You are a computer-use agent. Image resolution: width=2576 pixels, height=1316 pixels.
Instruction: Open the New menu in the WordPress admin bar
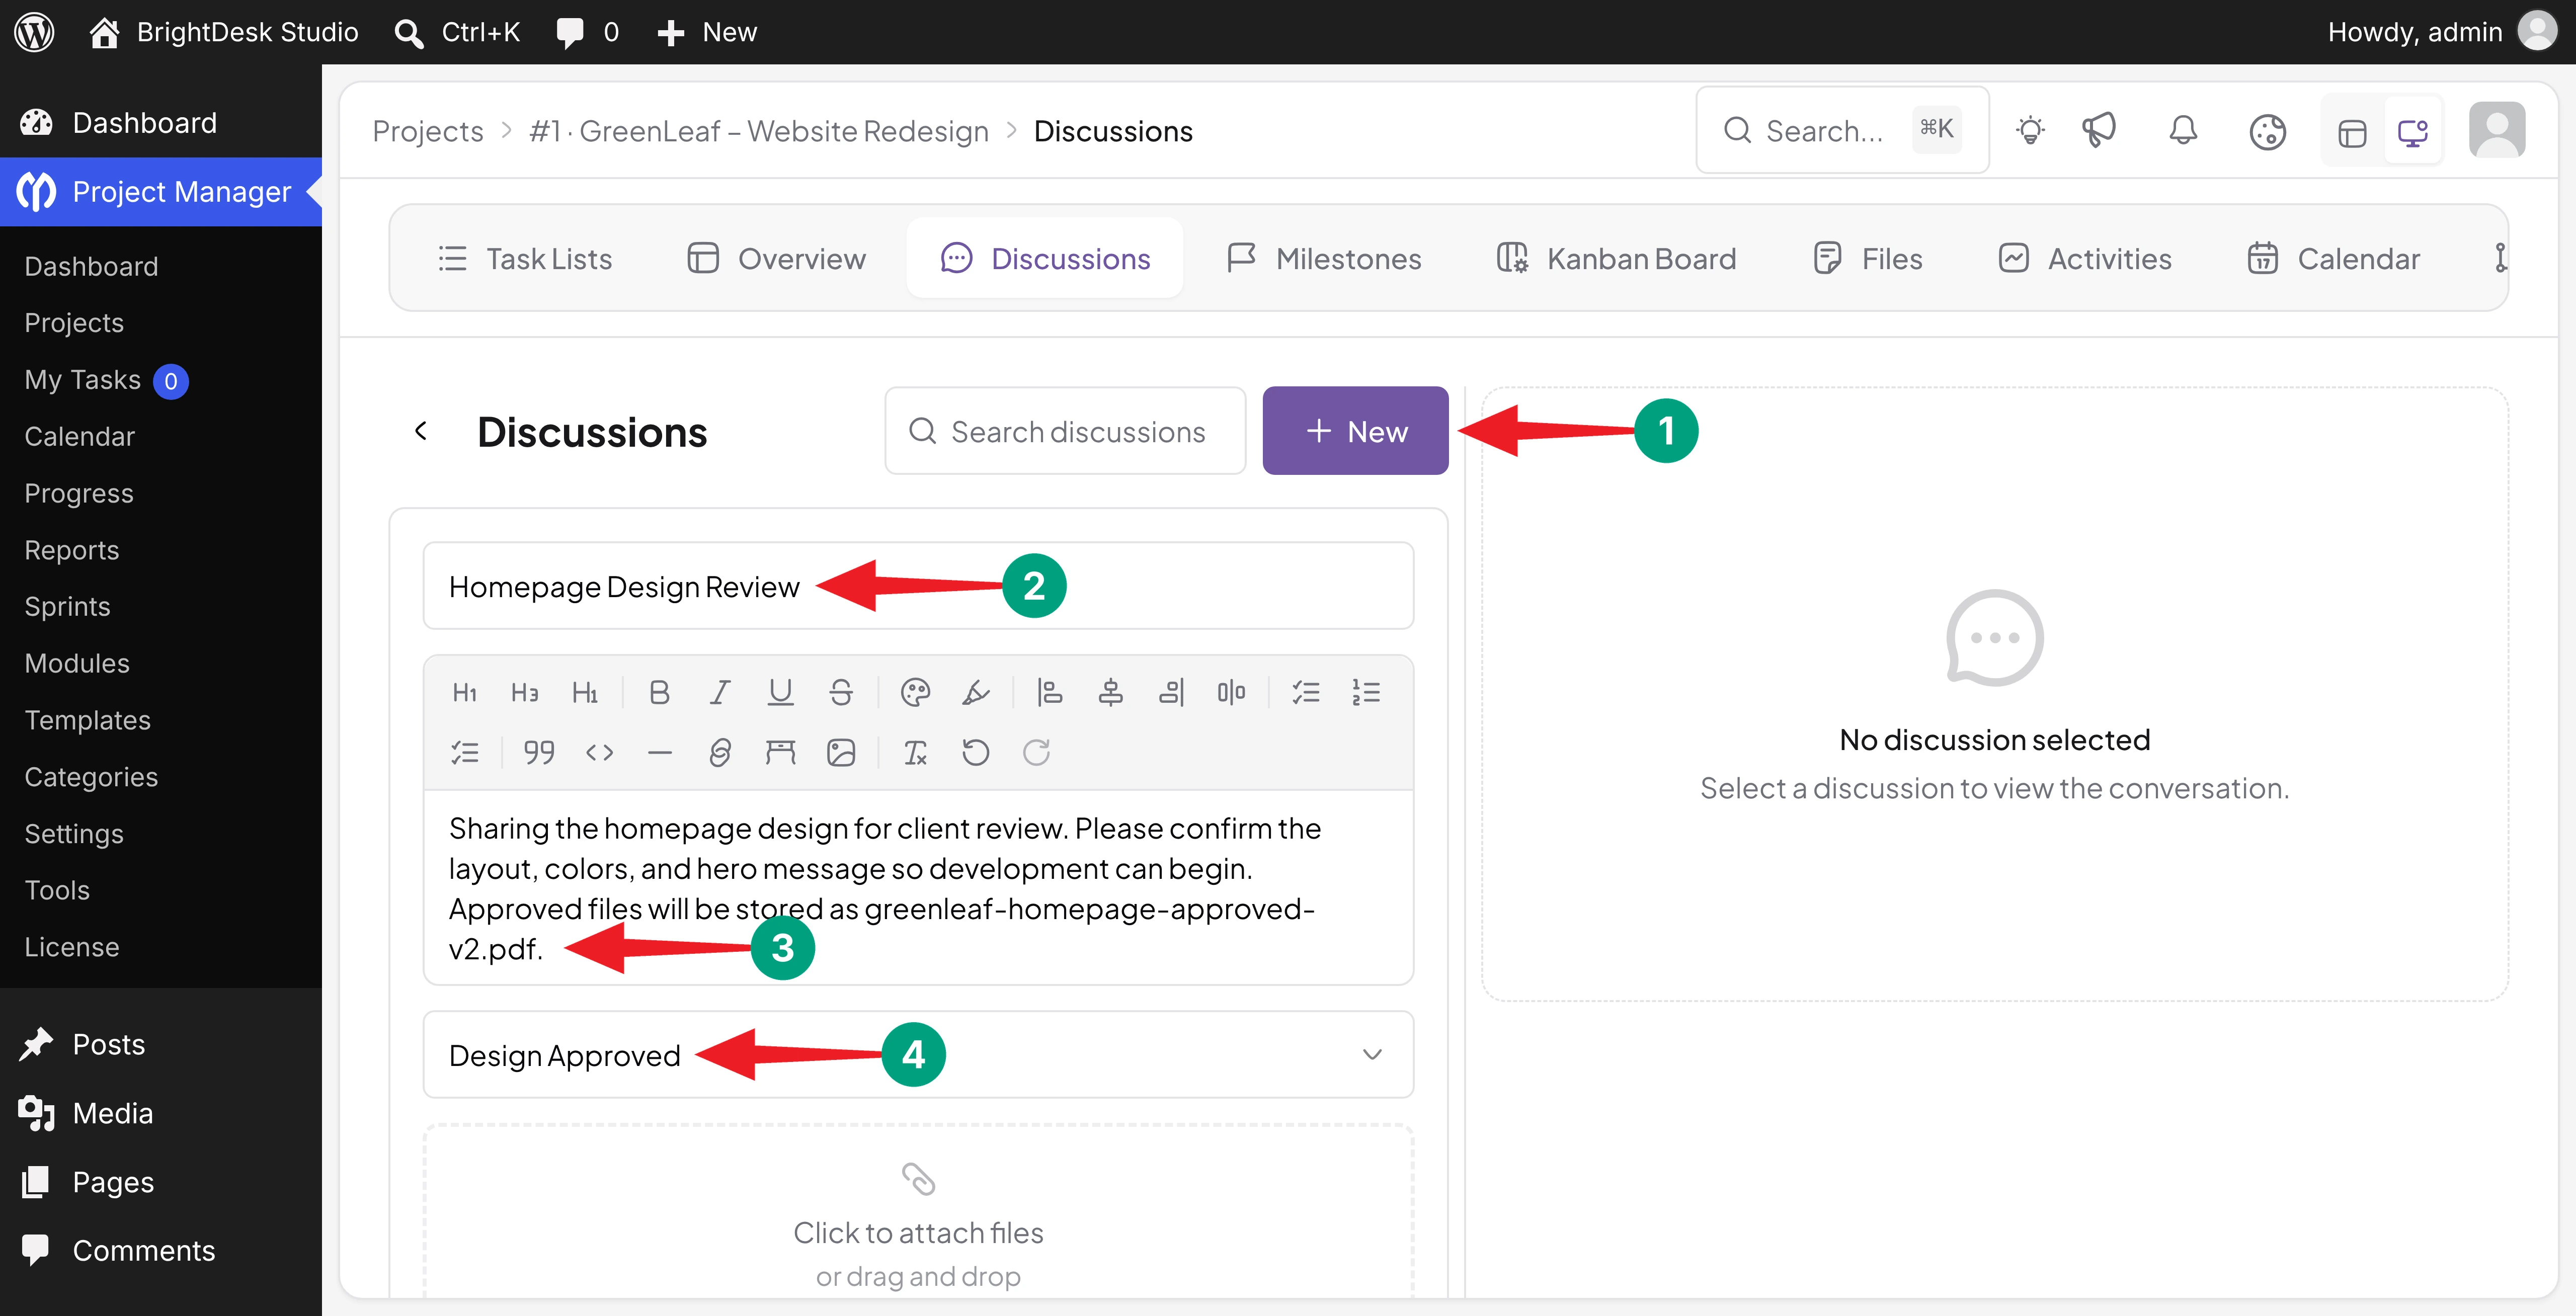pyautogui.click(x=707, y=32)
